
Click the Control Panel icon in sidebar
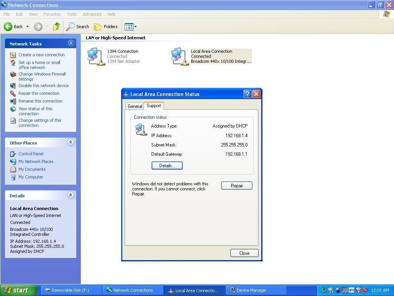coord(13,154)
